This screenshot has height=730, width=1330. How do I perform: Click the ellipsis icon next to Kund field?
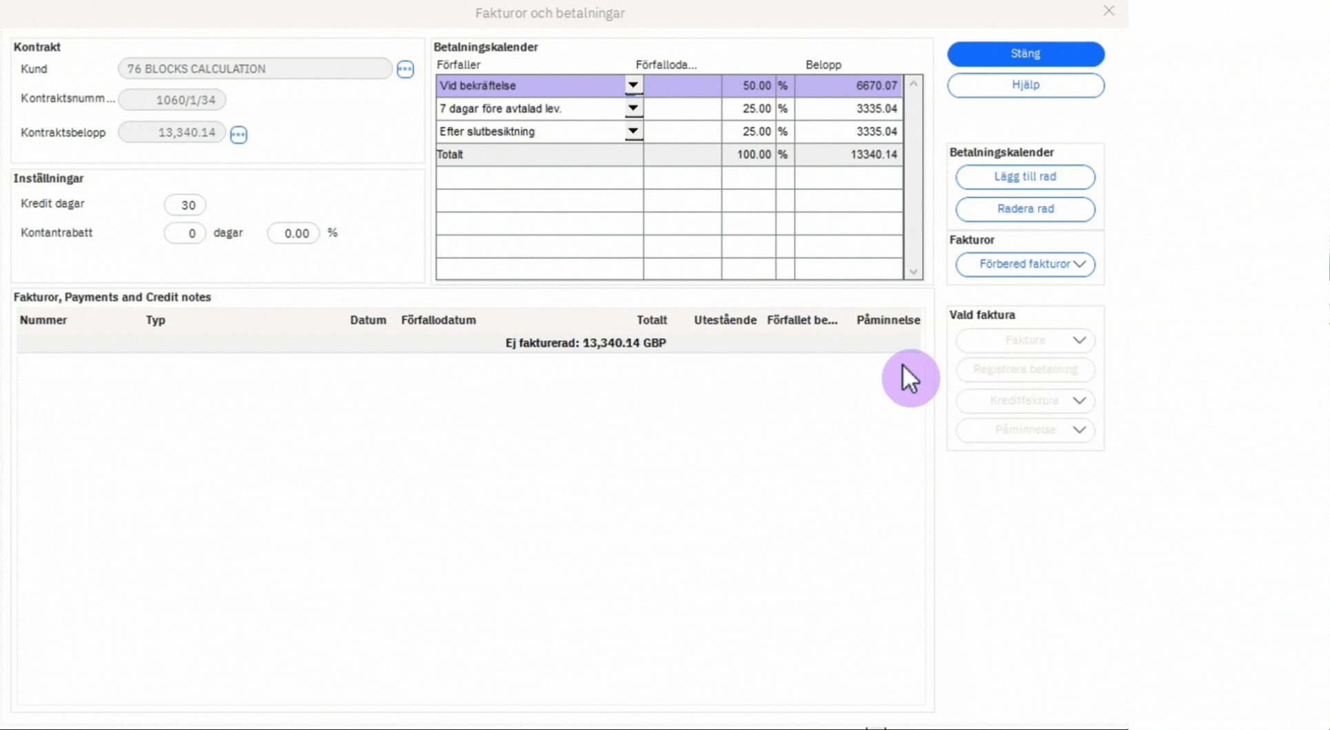click(405, 70)
